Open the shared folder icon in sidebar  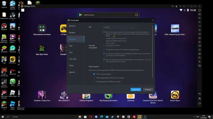[199, 58]
